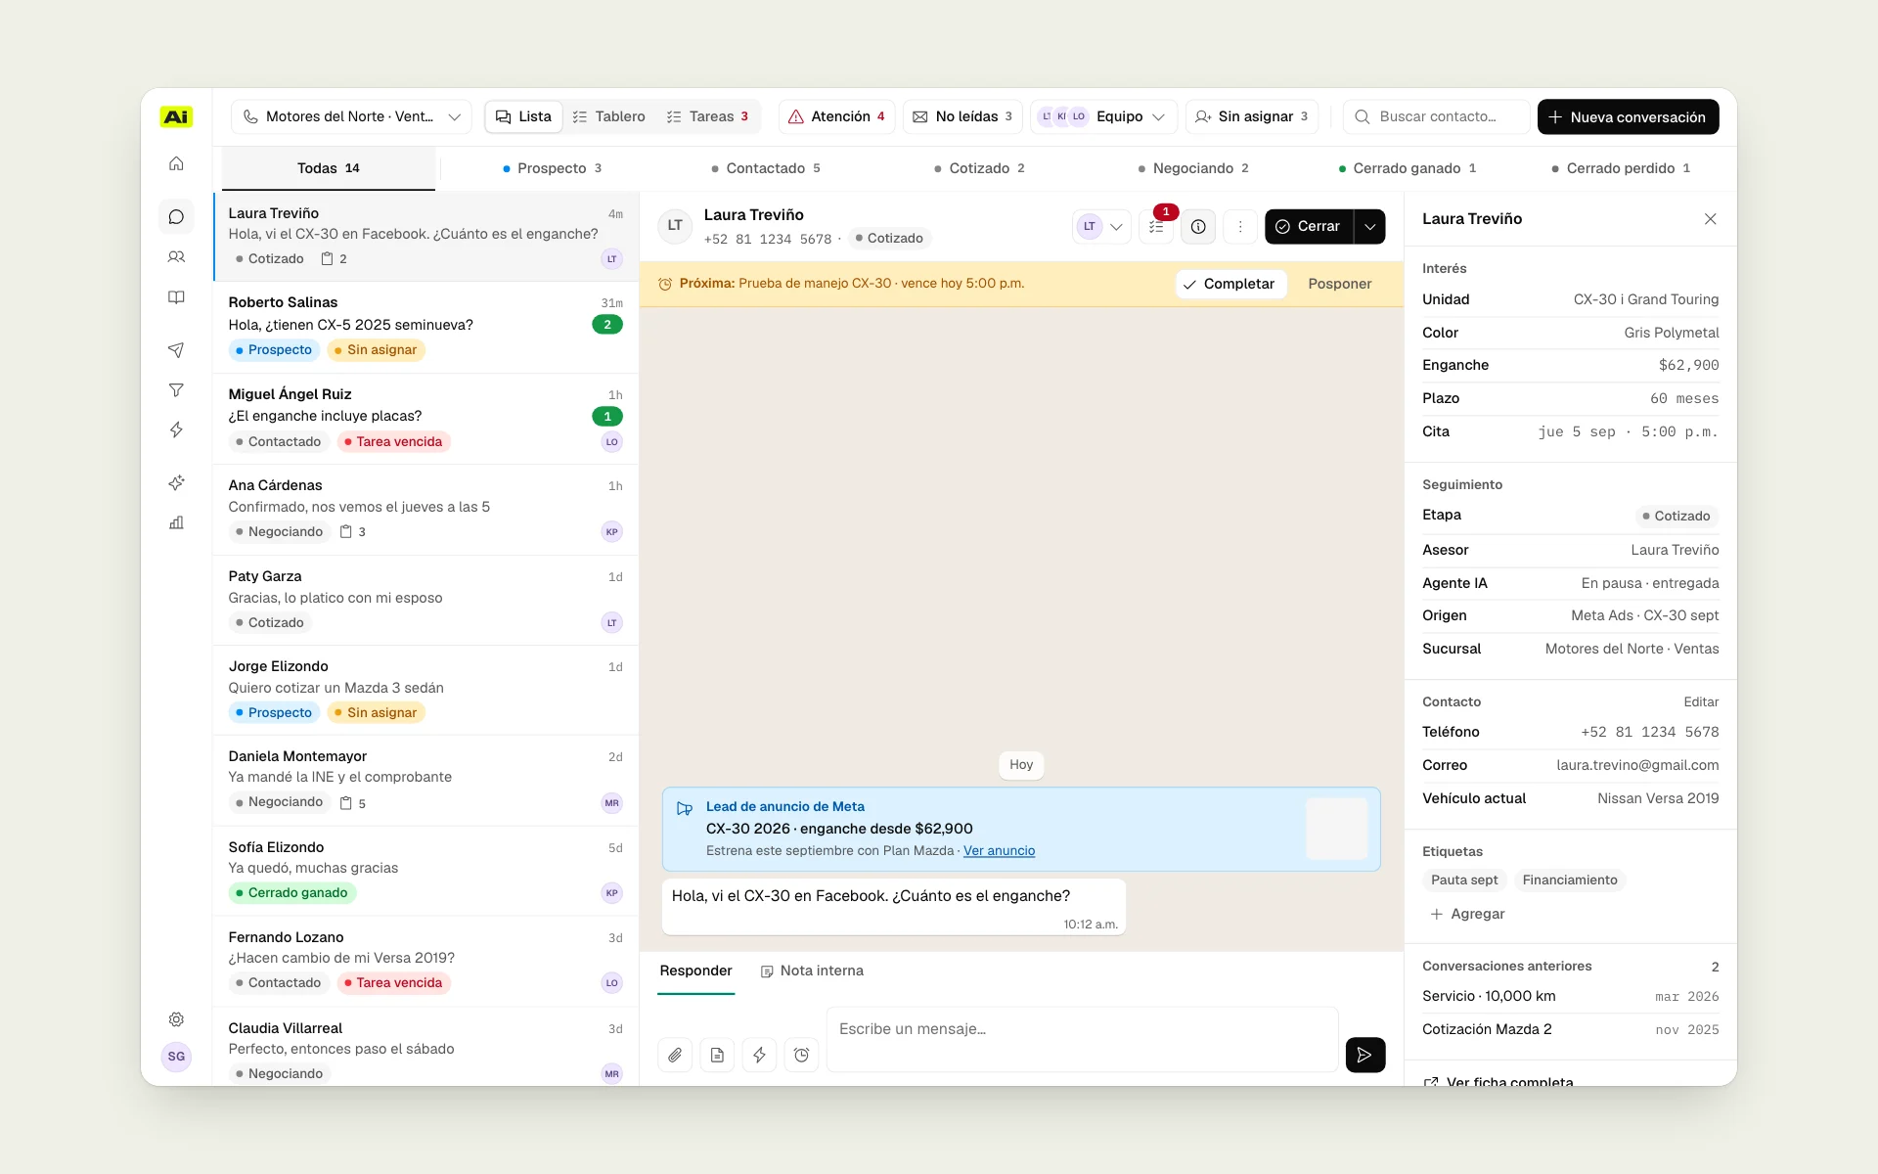Toggle the No leídas filter
Image resolution: width=1878 pixels, height=1174 pixels.
962,116
